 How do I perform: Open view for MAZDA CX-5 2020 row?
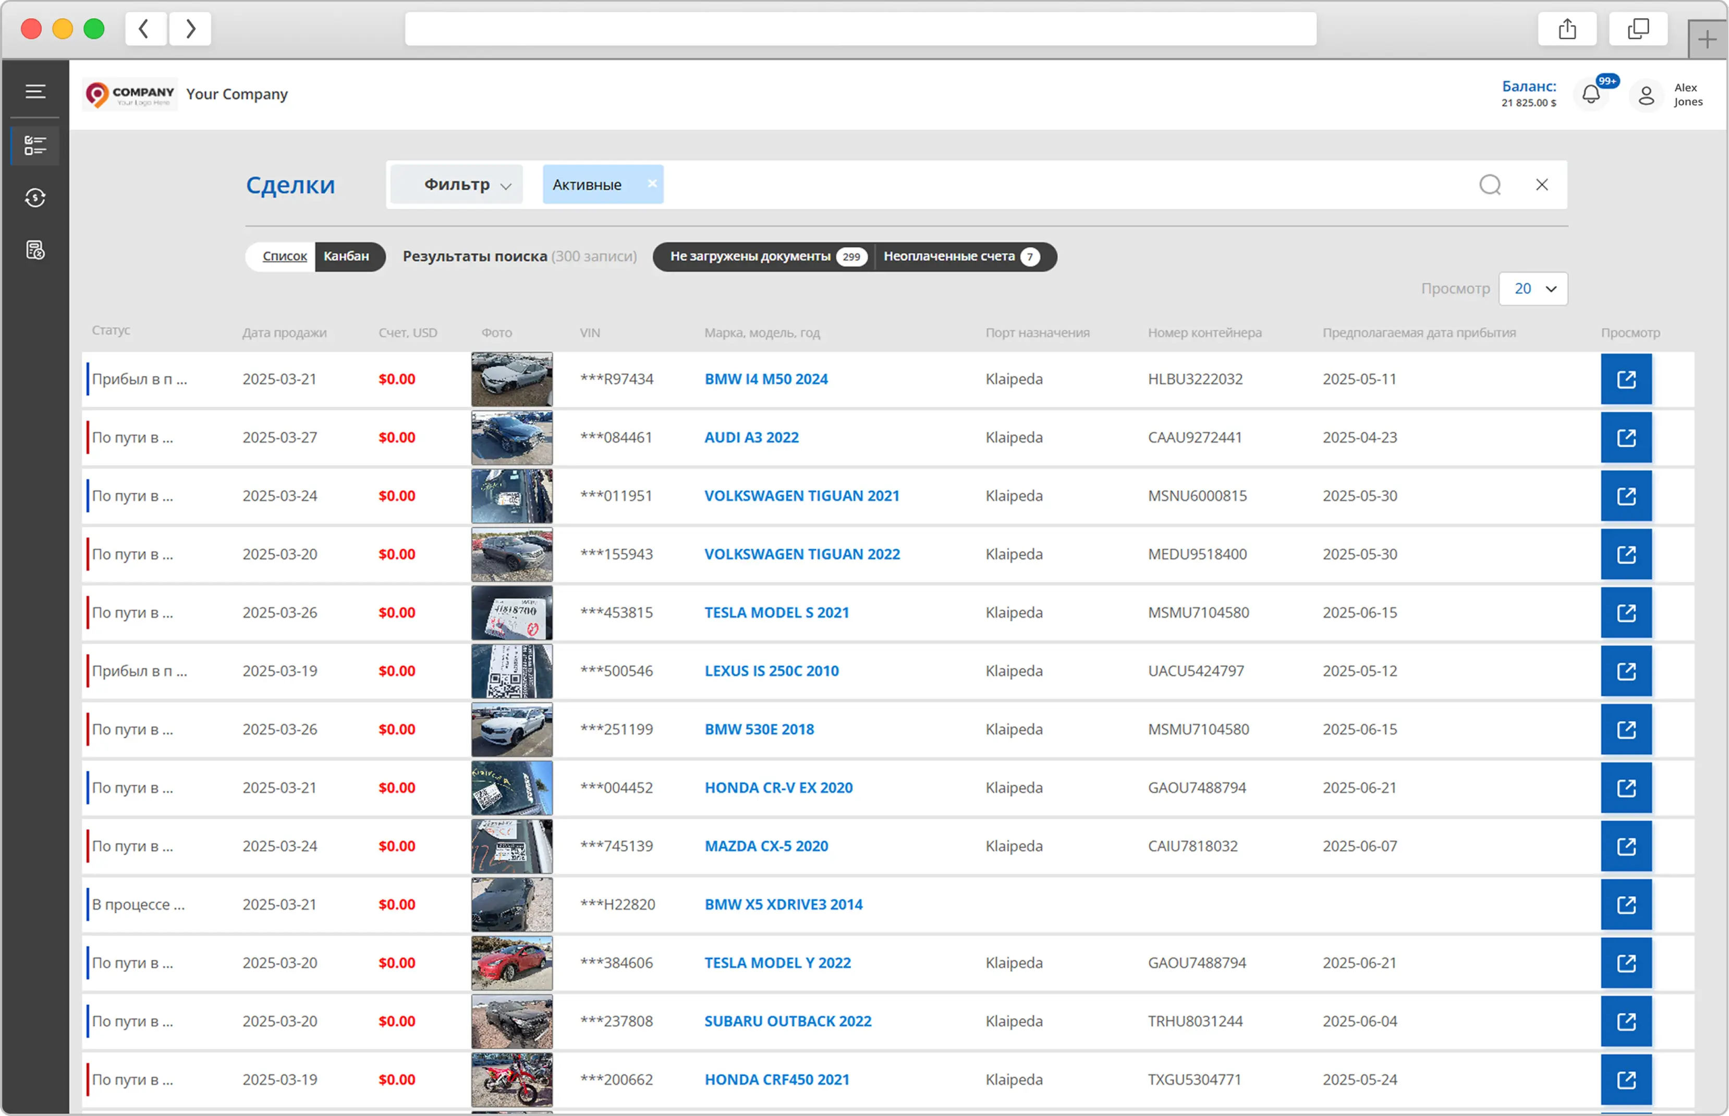tap(1625, 846)
